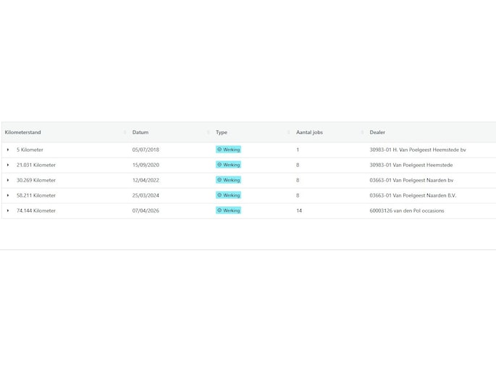
Task: Click Werking badge in 07/04/2026 row
Action: (228, 210)
